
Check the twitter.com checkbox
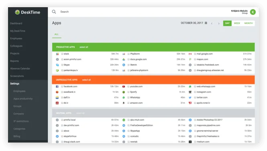tap(195, 97)
